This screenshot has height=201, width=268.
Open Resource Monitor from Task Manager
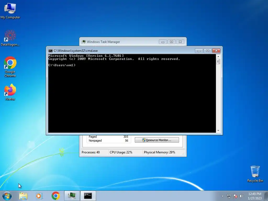click(x=157, y=140)
